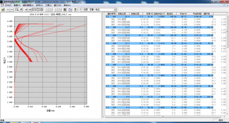The width and height of the screenshot is (229, 123).
Task: Click the chart settings graph icon
Action: coord(70,10)
